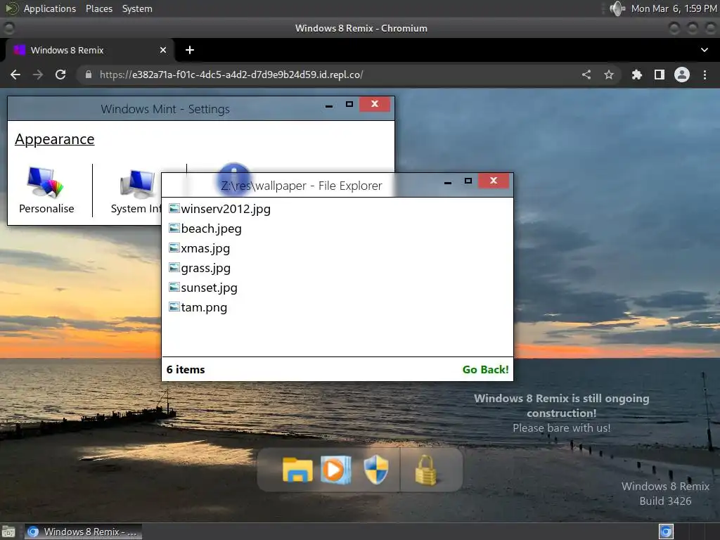Open the Chromium profile avatar
The width and height of the screenshot is (720, 540).
coord(682,75)
